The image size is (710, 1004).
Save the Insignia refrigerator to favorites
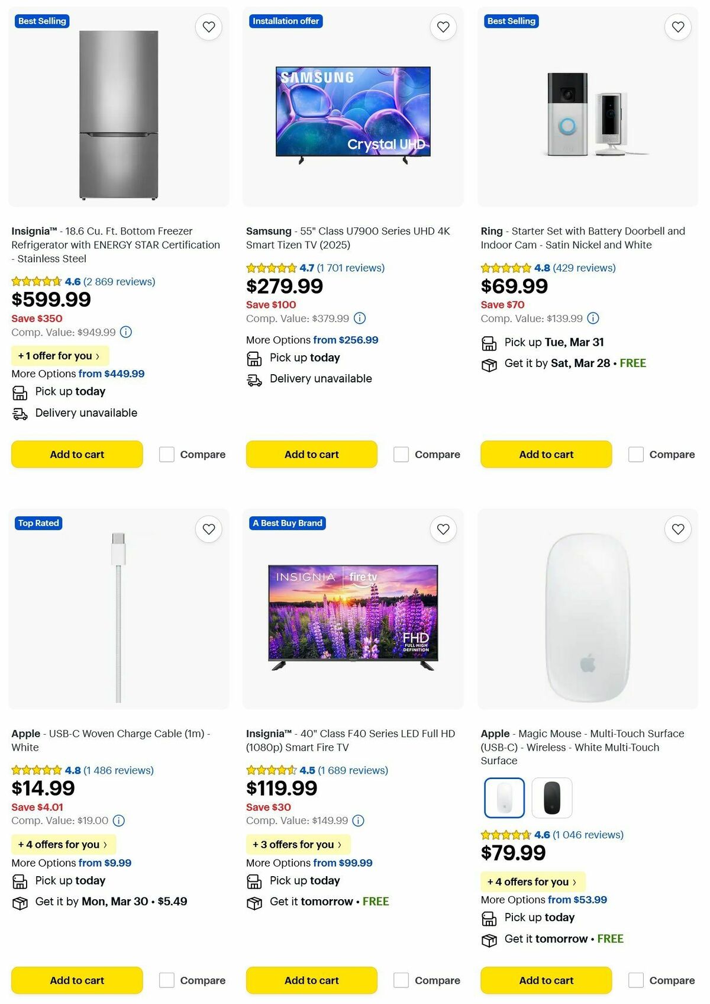208,27
